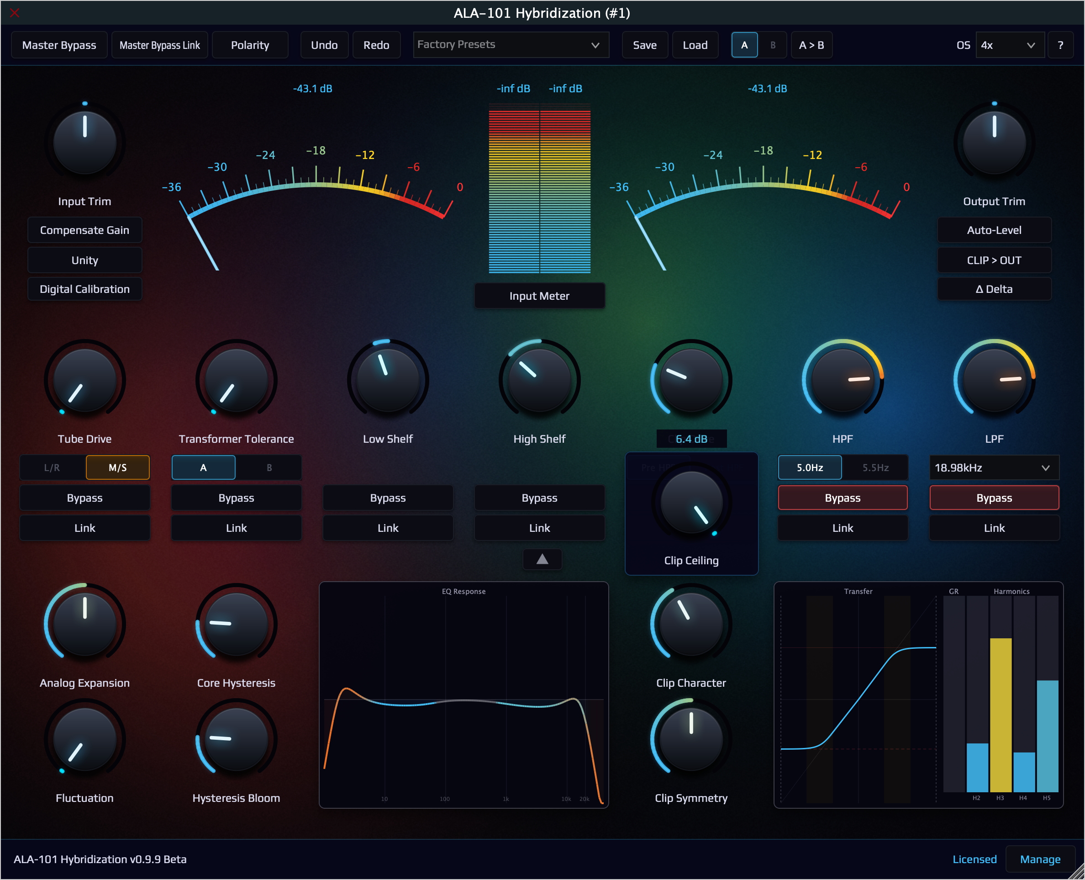Click the Transformer Tolerance knob
This screenshot has height=880, width=1085.
pyautogui.click(x=236, y=380)
